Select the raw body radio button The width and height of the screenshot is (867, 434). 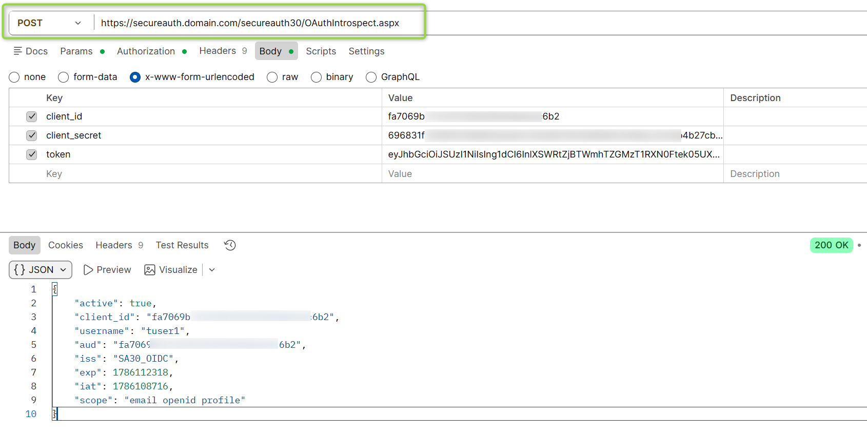(x=272, y=77)
